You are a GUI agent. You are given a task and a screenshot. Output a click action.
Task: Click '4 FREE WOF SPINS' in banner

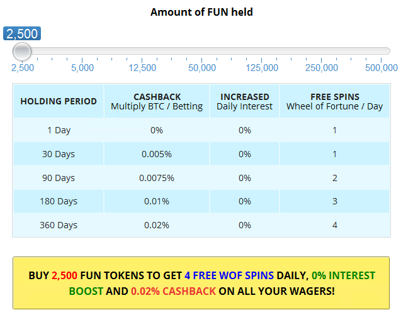[229, 275]
